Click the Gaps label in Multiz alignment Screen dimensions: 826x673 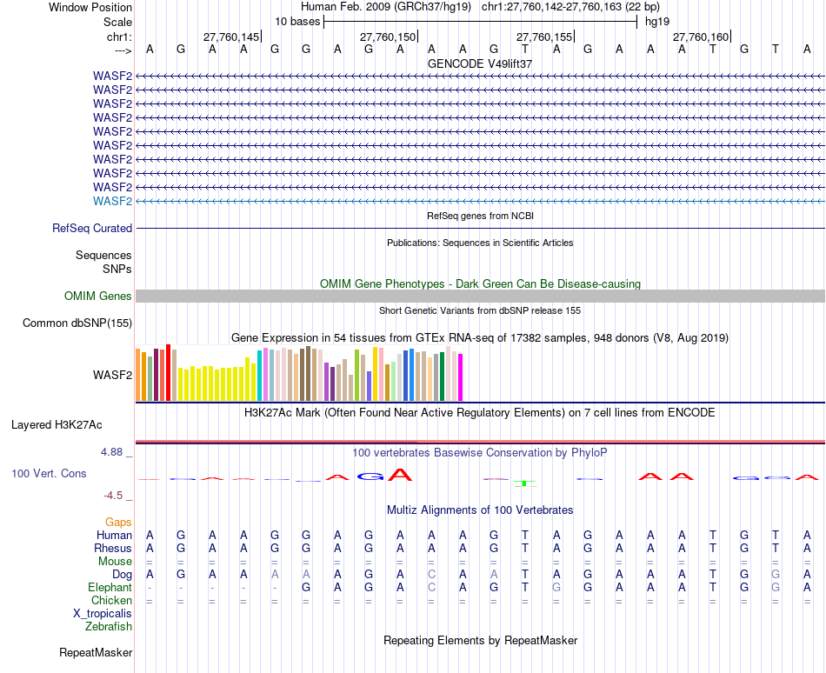pyautogui.click(x=118, y=523)
